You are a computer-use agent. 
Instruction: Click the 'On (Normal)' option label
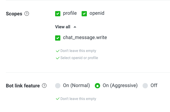76,86
